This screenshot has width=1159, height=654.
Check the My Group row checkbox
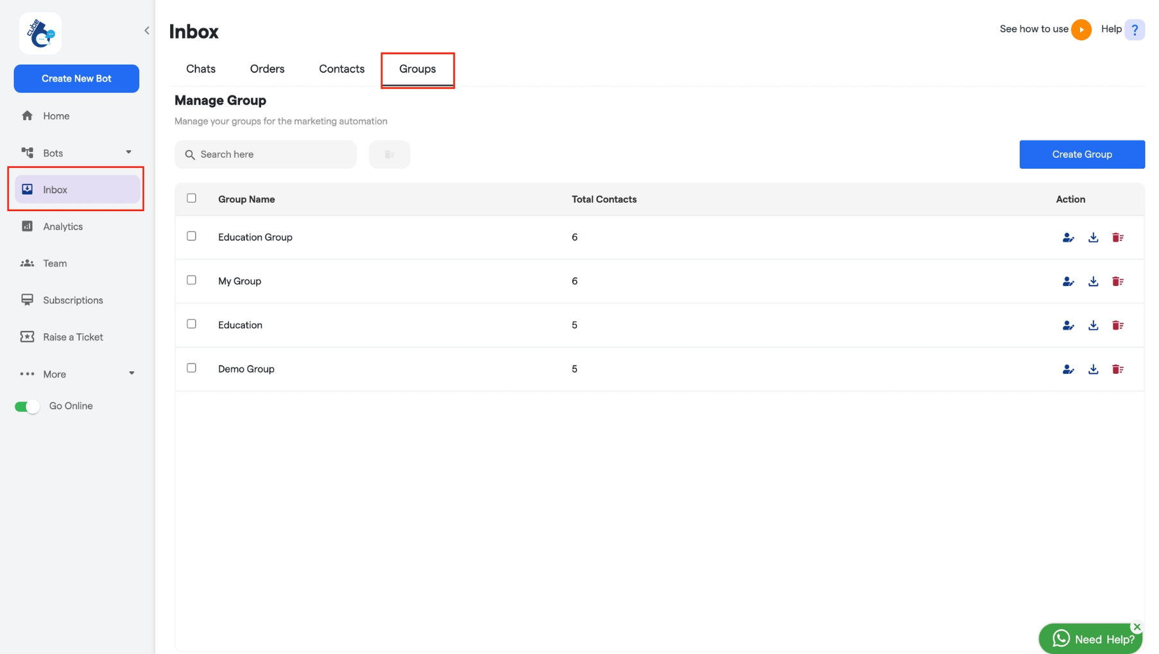(x=191, y=280)
